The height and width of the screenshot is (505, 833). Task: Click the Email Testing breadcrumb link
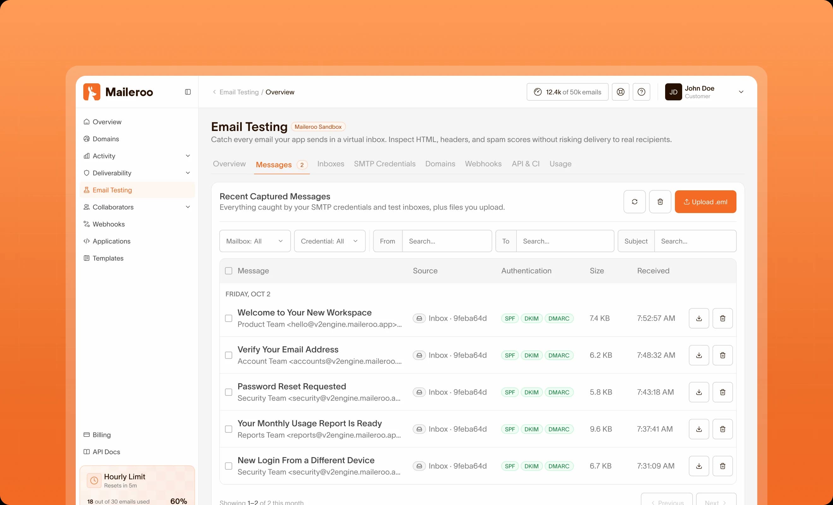pos(239,92)
